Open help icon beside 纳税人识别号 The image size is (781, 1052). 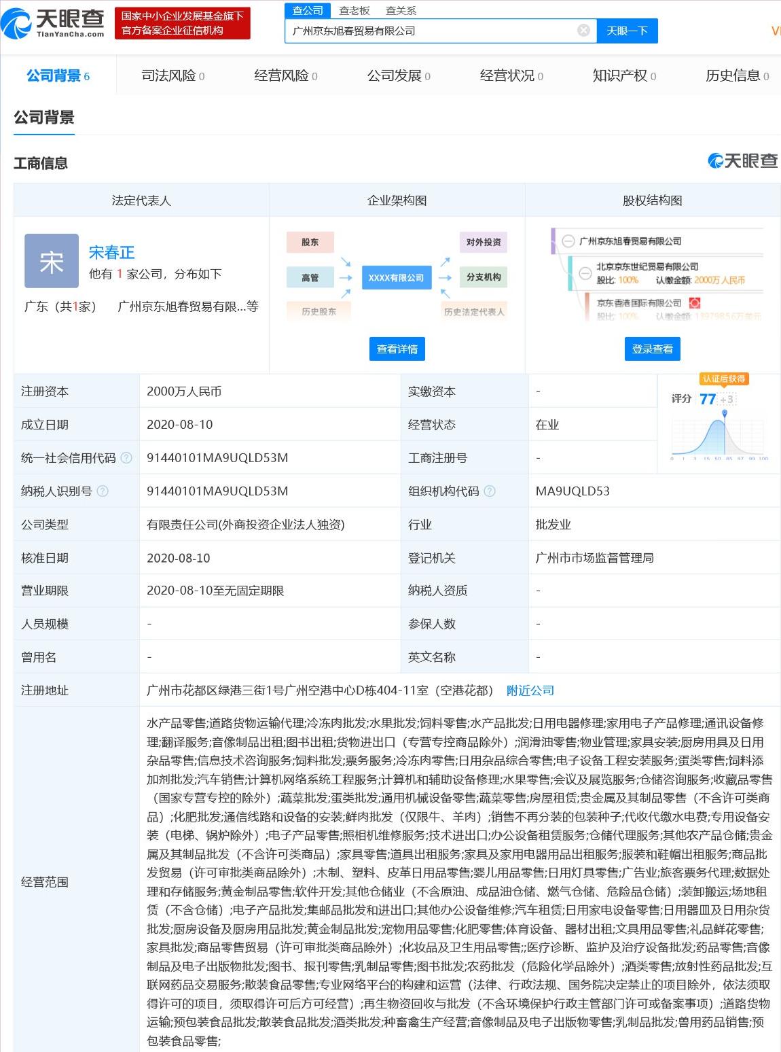click(103, 491)
